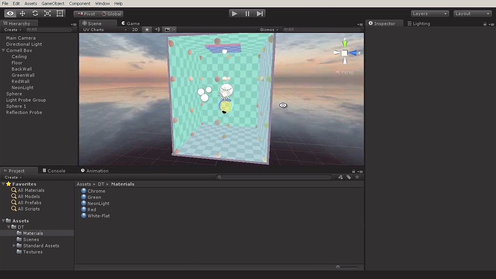Click the Green material sphere icon
The image size is (496, 279).
point(84,197)
